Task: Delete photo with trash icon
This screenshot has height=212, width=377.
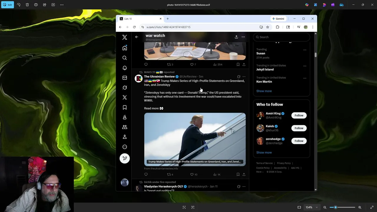Action: tap(27, 5)
